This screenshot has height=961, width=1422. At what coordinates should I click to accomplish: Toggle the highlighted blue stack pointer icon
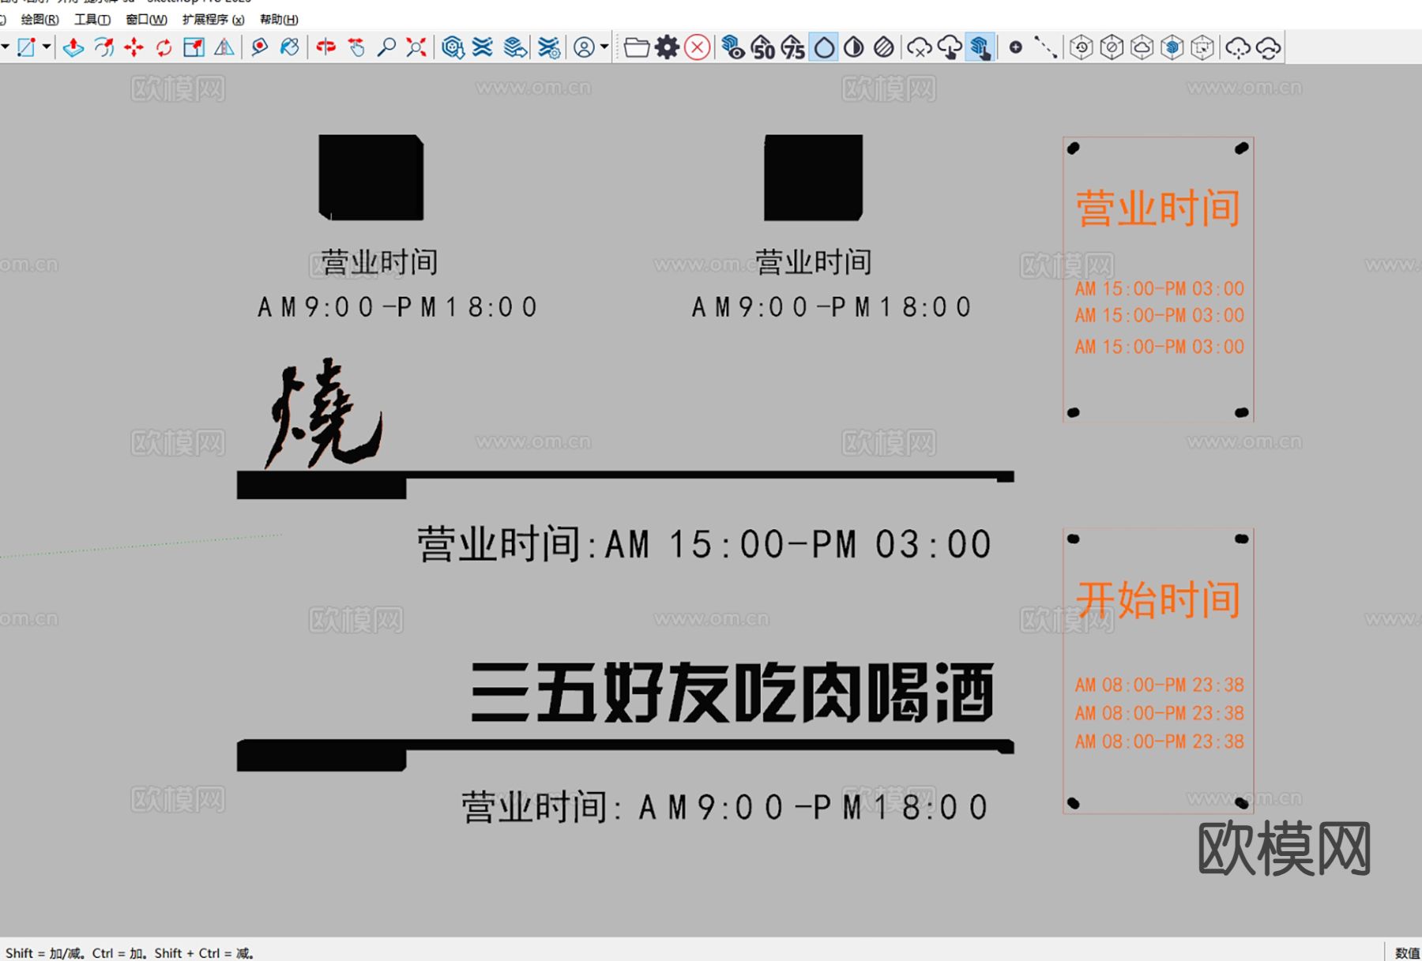980,47
